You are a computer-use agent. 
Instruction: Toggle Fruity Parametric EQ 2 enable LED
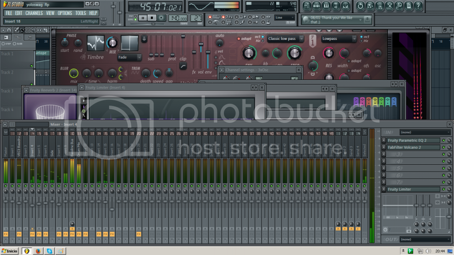coord(443,141)
